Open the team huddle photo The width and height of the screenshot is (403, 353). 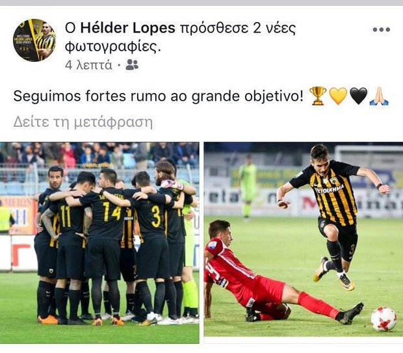[99, 242]
